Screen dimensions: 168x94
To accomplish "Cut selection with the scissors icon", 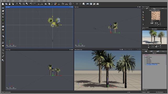I will [x=17, y=4].
